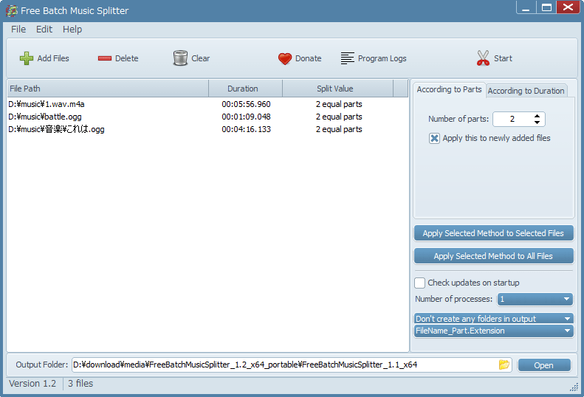The image size is (584, 397).
Task: Click the scissors Start icon
Action: [483, 58]
